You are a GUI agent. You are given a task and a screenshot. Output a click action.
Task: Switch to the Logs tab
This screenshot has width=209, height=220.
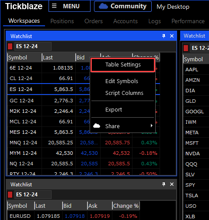click(x=154, y=21)
